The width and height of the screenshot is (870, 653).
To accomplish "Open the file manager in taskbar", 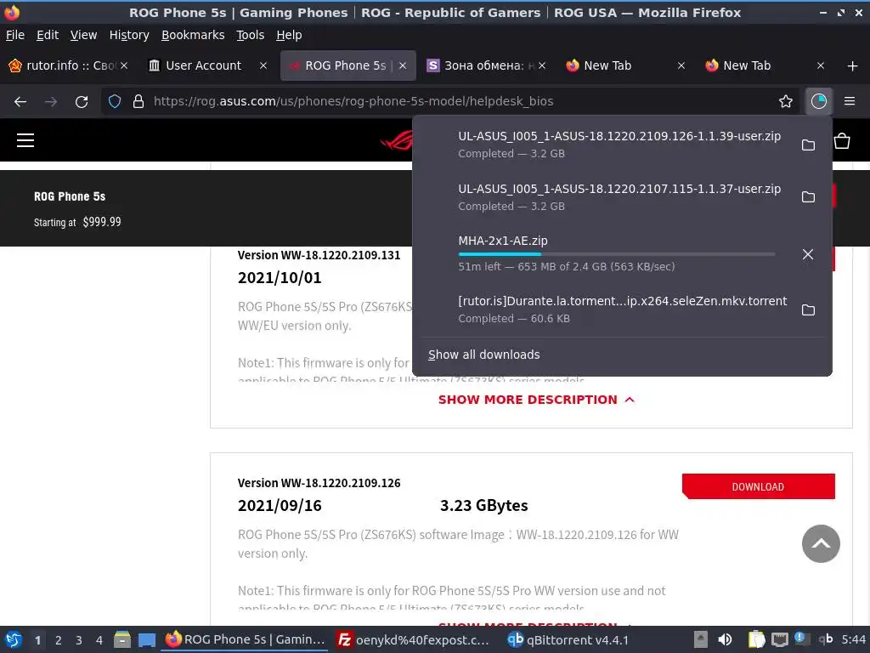I will pyautogui.click(x=122, y=639).
